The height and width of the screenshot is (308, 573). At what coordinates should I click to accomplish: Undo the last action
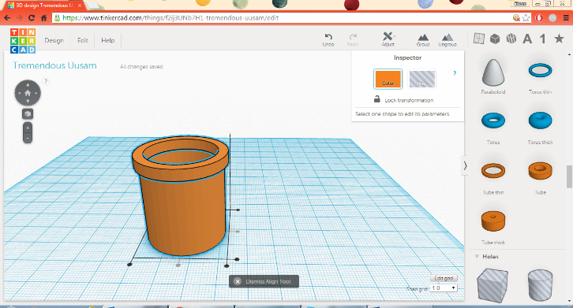point(328,39)
